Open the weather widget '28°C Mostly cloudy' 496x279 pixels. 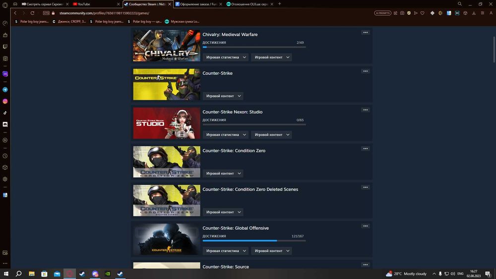click(x=406, y=274)
